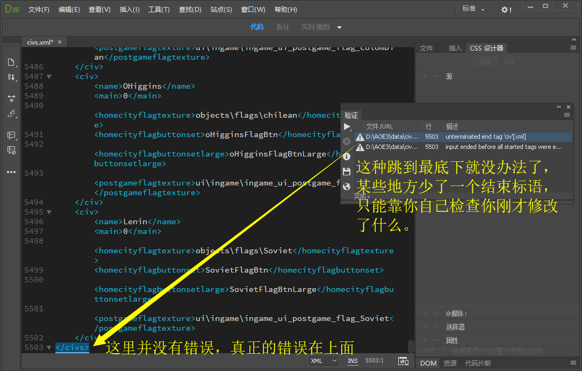Toggle the INS insert mode indicator
The height and width of the screenshot is (371, 582).
tap(353, 361)
